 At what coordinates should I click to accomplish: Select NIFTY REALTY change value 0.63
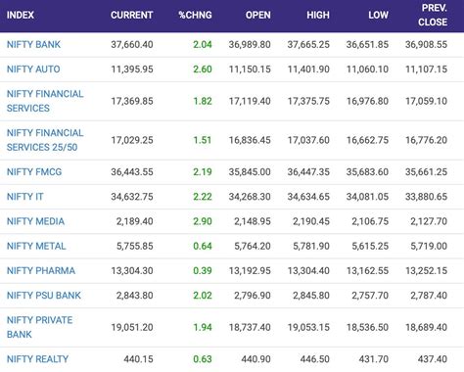pos(203,359)
